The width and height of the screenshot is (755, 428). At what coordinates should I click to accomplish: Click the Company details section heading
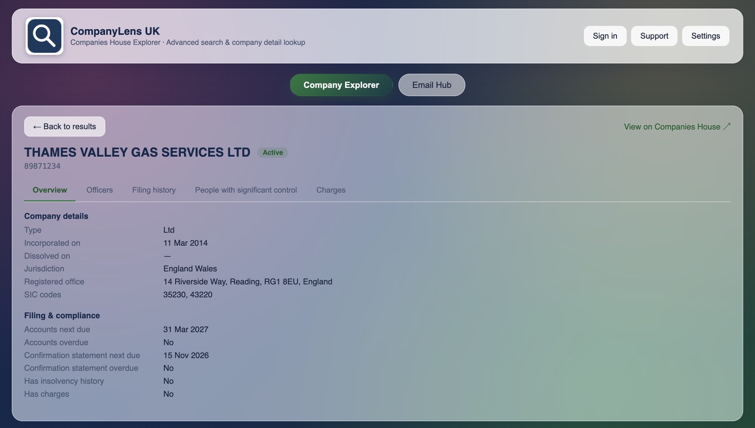(x=56, y=216)
